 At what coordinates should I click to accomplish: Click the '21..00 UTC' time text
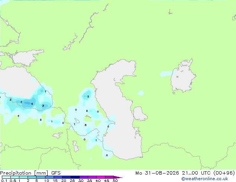click(x=196, y=173)
